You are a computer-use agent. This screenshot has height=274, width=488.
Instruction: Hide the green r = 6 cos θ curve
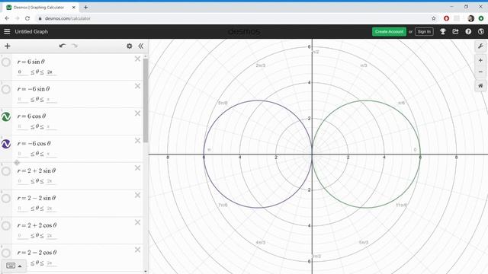coord(6,116)
